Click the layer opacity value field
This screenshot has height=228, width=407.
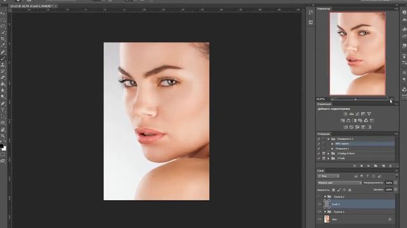(x=389, y=183)
